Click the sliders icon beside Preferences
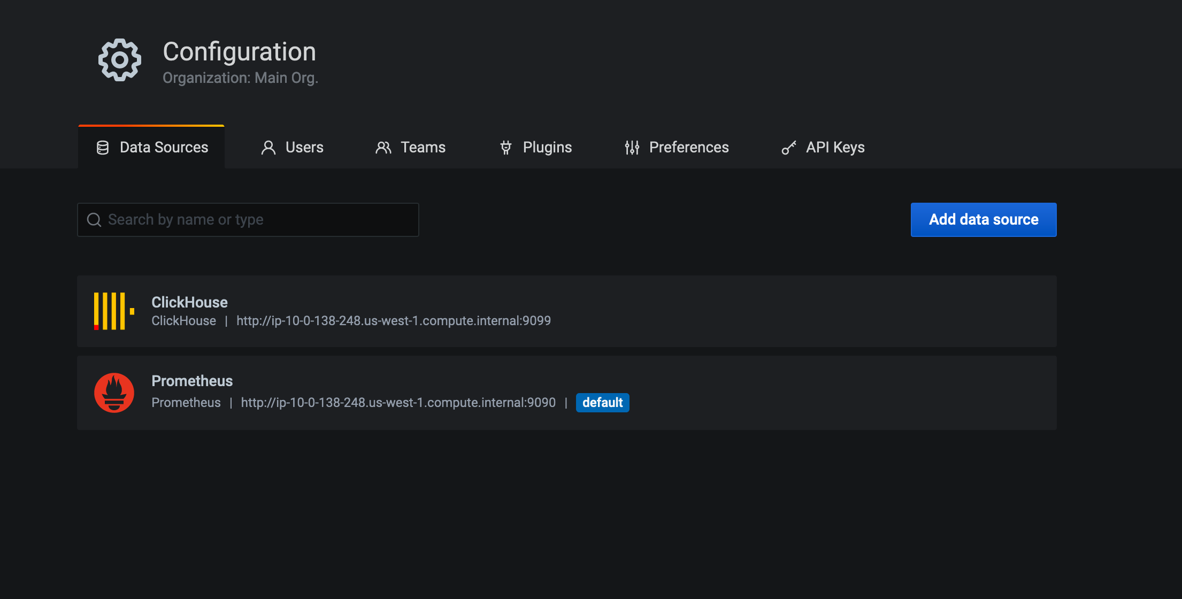This screenshot has height=599, width=1182. coord(632,148)
